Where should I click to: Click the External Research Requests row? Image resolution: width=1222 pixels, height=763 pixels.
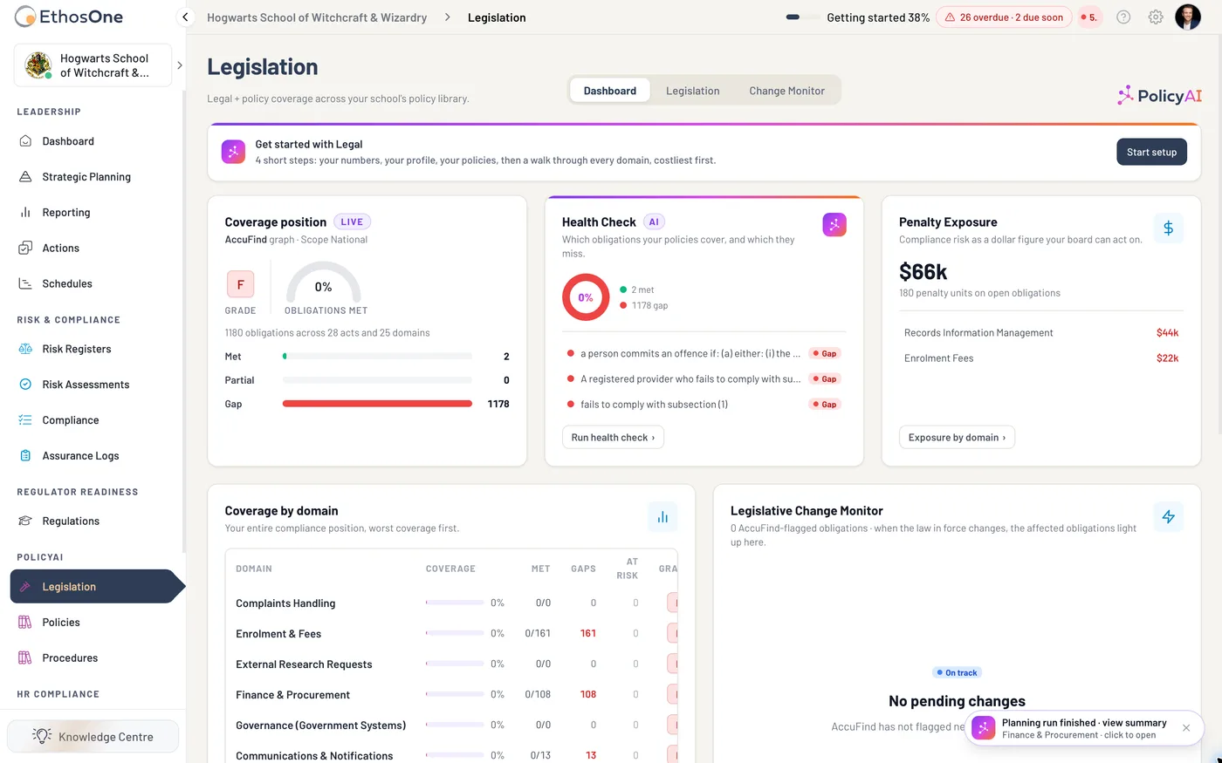coord(451,664)
